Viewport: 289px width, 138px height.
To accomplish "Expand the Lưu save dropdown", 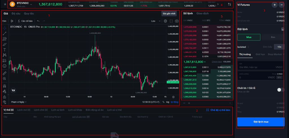I will (160, 21).
